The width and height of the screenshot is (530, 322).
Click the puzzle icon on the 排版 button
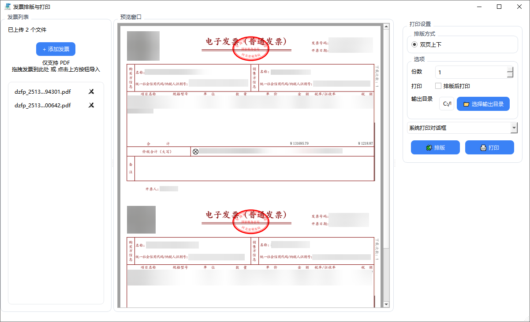pyautogui.click(x=429, y=148)
